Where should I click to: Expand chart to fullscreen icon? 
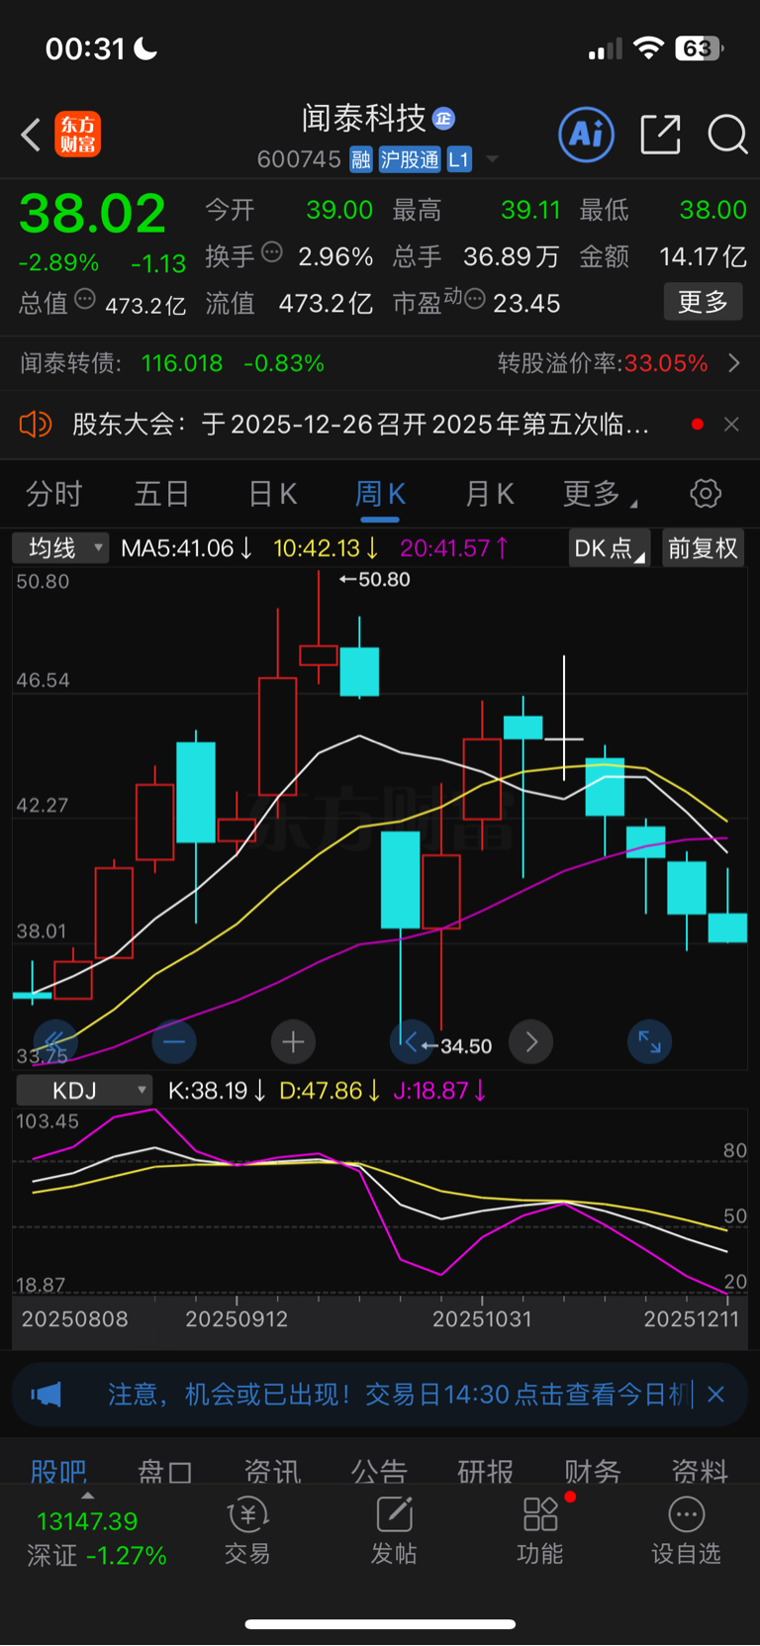point(650,1041)
